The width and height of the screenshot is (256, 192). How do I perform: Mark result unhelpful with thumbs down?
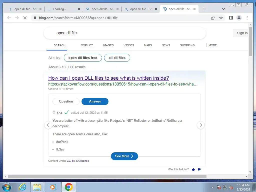pos(199,169)
